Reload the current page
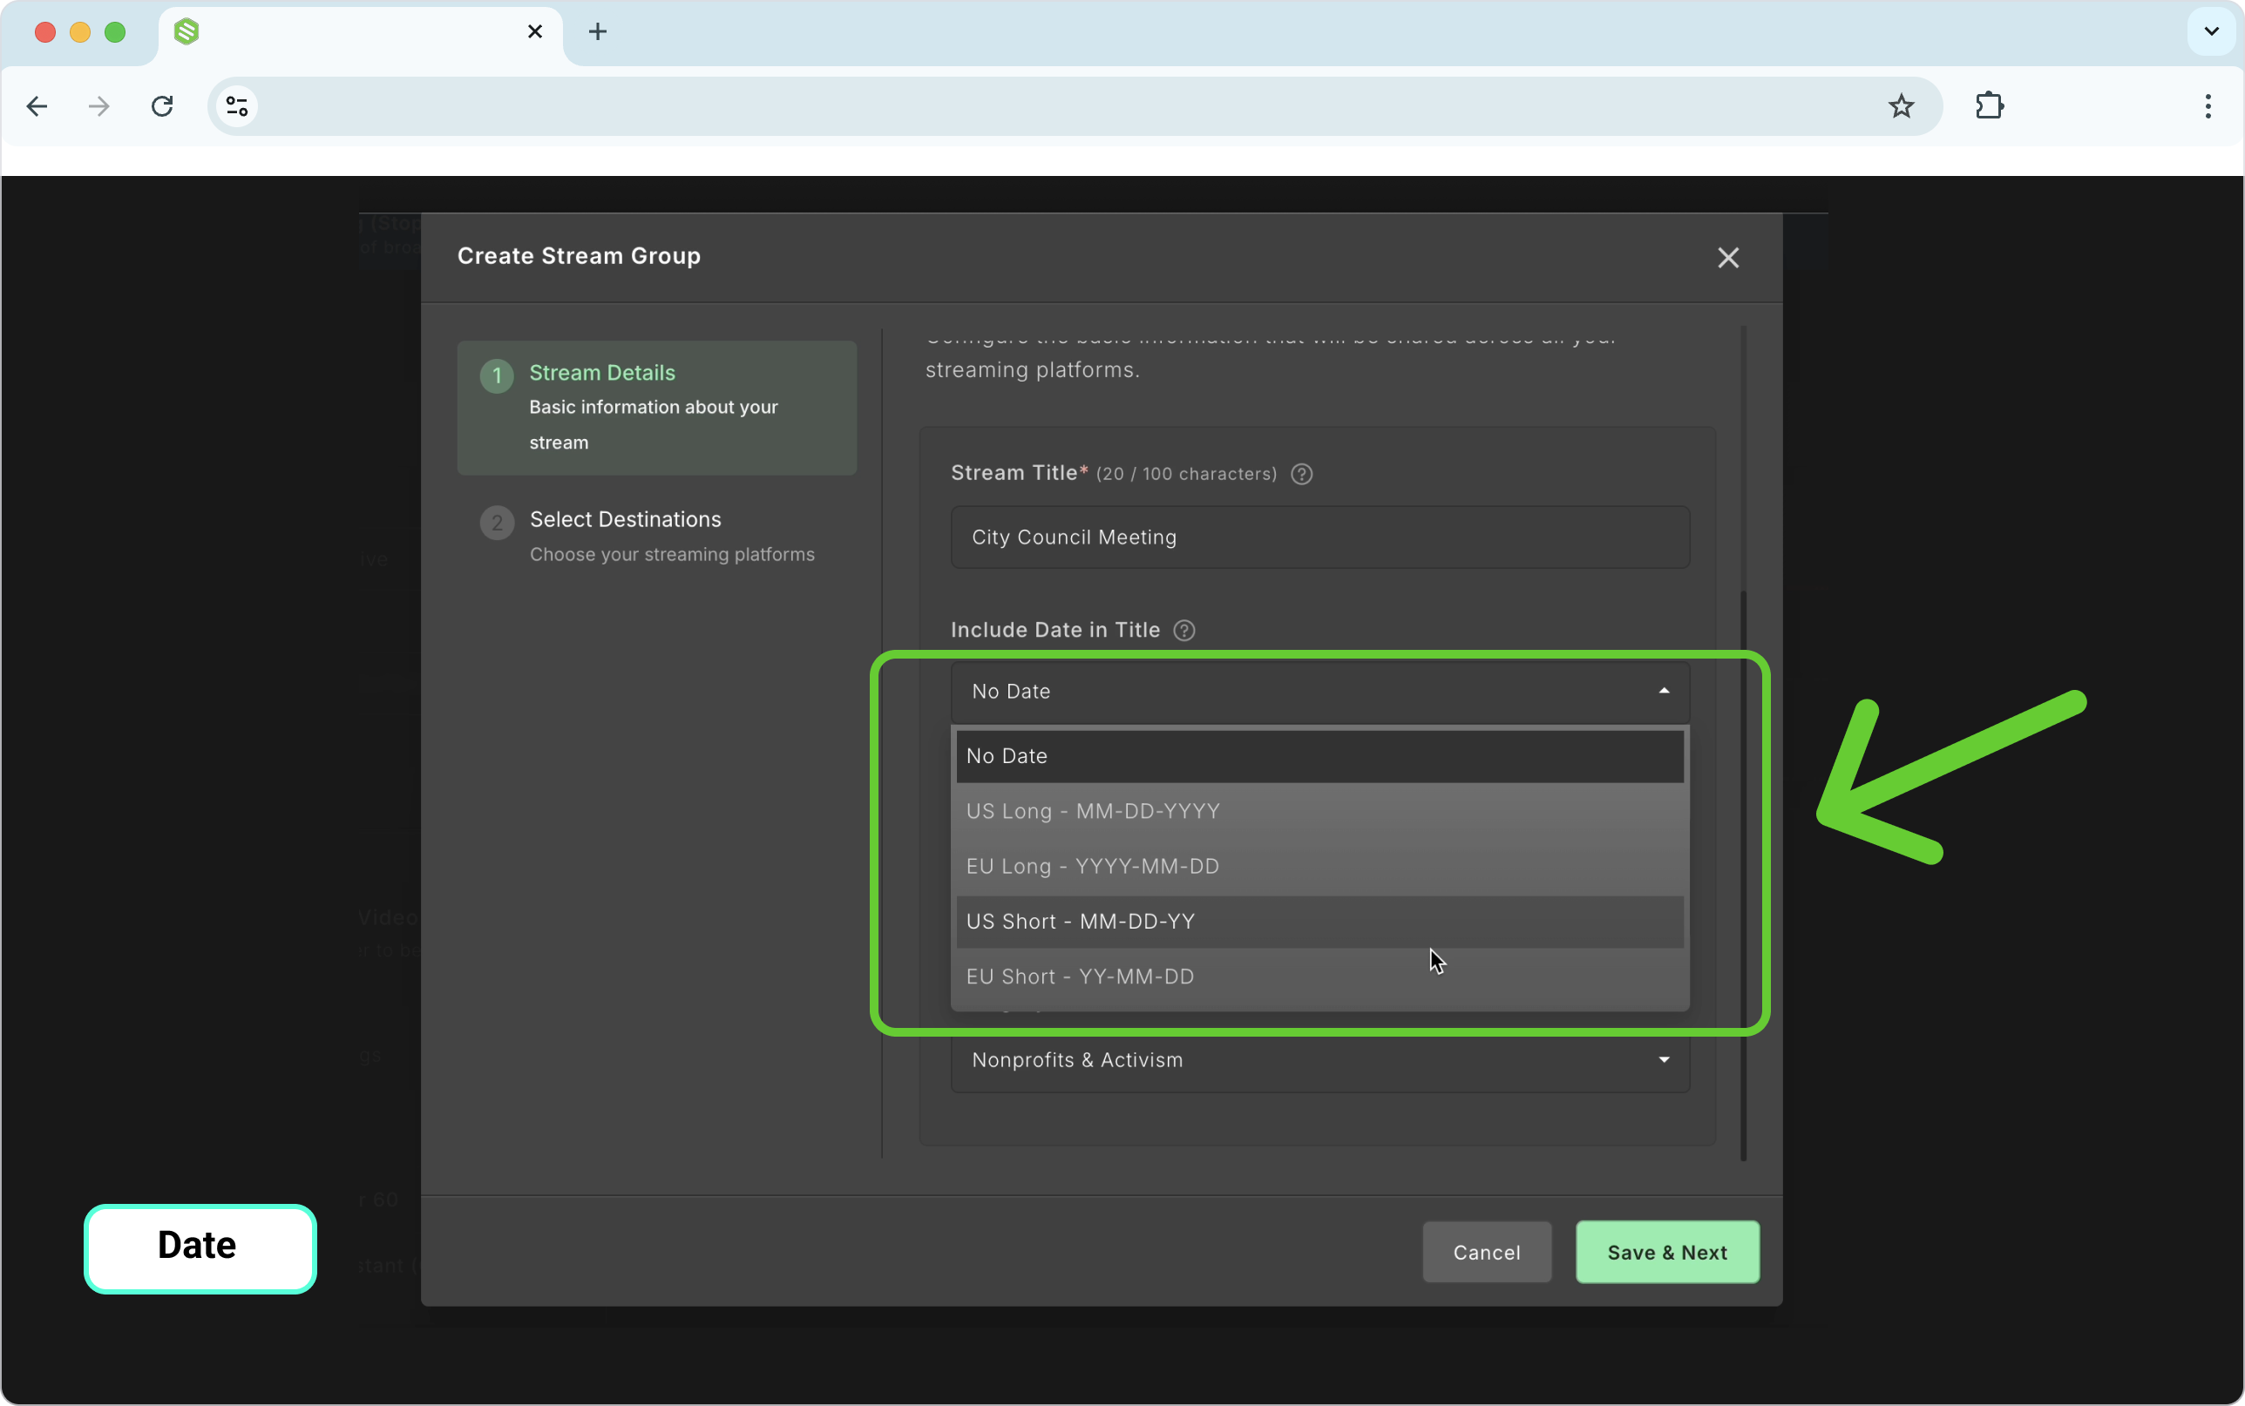The width and height of the screenshot is (2245, 1406). [163, 106]
